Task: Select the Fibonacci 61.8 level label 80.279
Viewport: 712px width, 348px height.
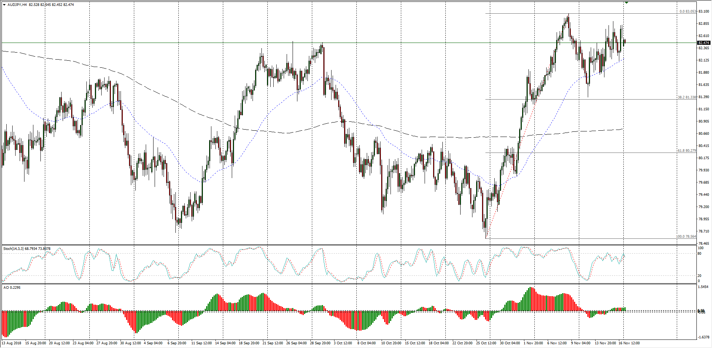Action: point(686,151)
